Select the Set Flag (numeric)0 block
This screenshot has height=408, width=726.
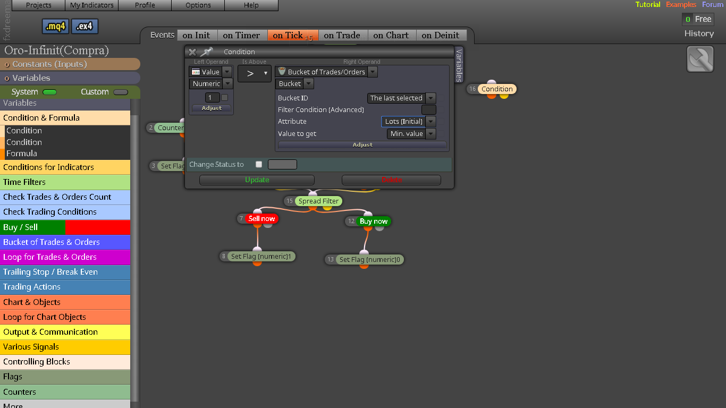tap(370, 259)
